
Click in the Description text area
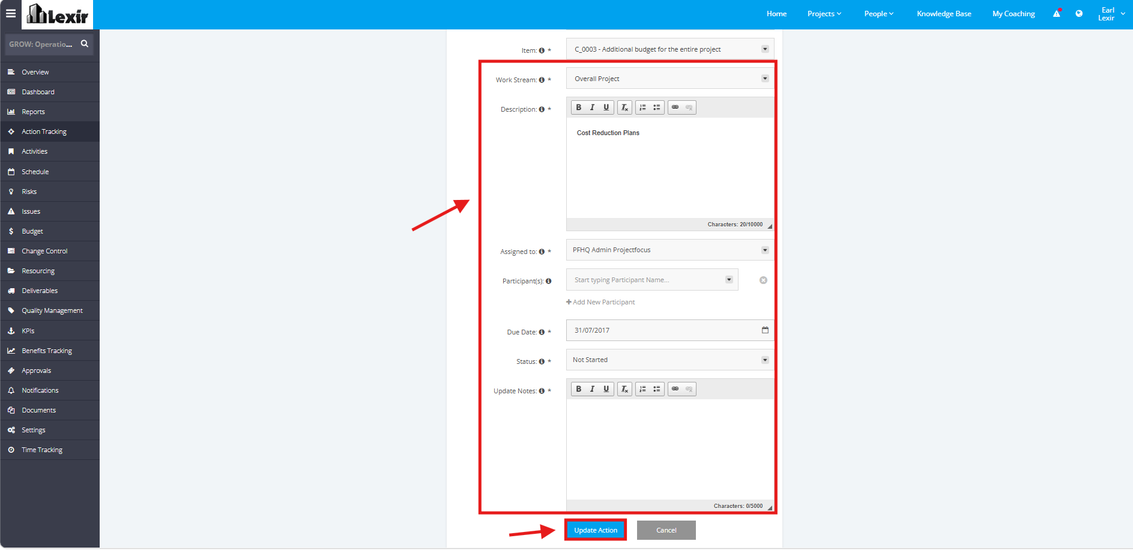pyautogui.click(x=670, y=168)
